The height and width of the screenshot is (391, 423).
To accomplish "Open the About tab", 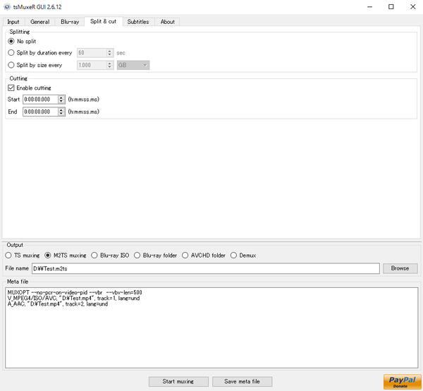I will pyautogui.click(x=168, y=22).
